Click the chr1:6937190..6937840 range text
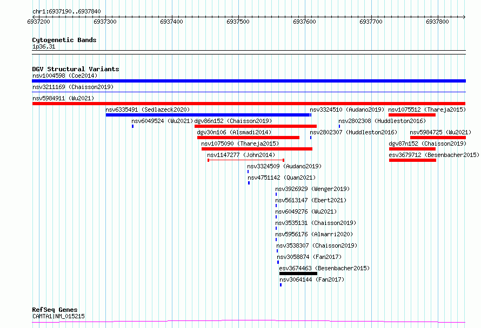The width and height of the screenshot is (481, 328). pos(66,12)
